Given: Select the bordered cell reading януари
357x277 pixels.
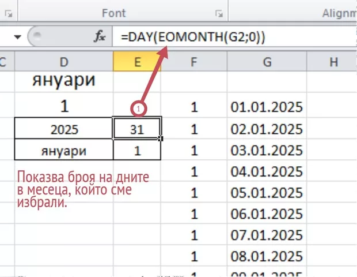Looking at the screenshot, I should pos(64,149).
